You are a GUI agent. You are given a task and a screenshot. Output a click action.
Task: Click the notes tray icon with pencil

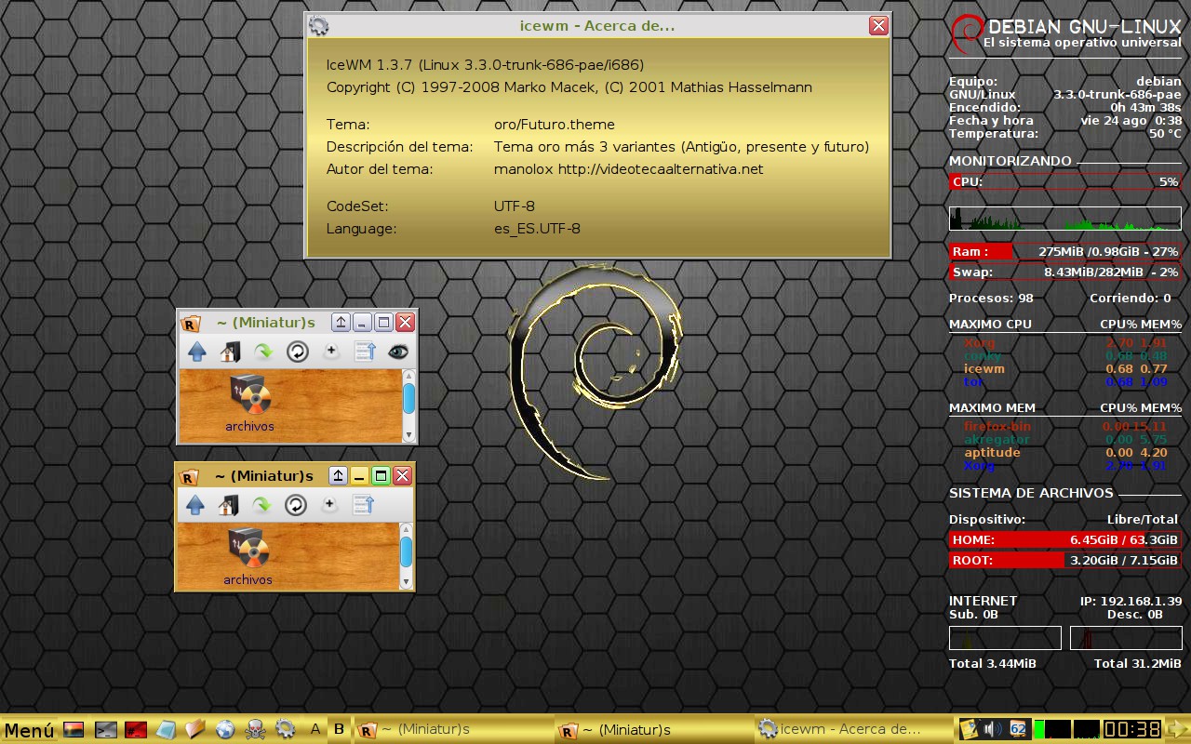point(970,730)
